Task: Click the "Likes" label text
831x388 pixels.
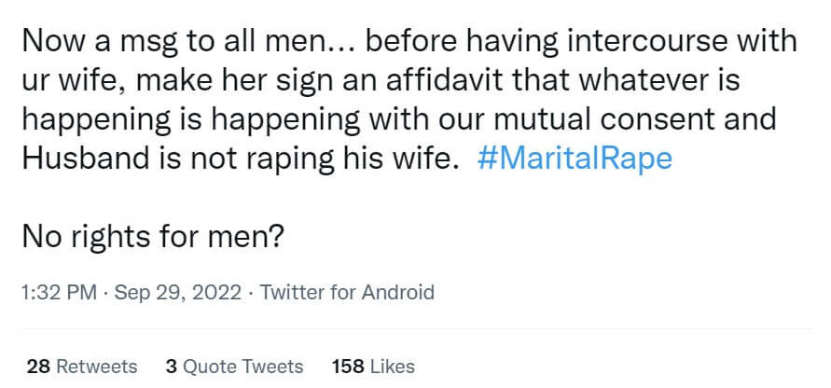Action: (x=392, y=367)
